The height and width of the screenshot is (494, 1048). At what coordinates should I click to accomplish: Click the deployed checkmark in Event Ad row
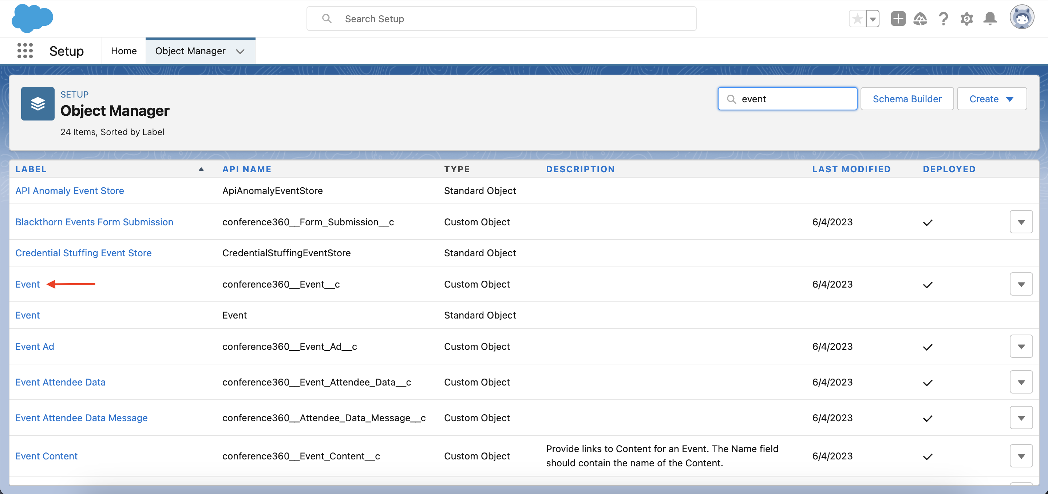(927, 347)
